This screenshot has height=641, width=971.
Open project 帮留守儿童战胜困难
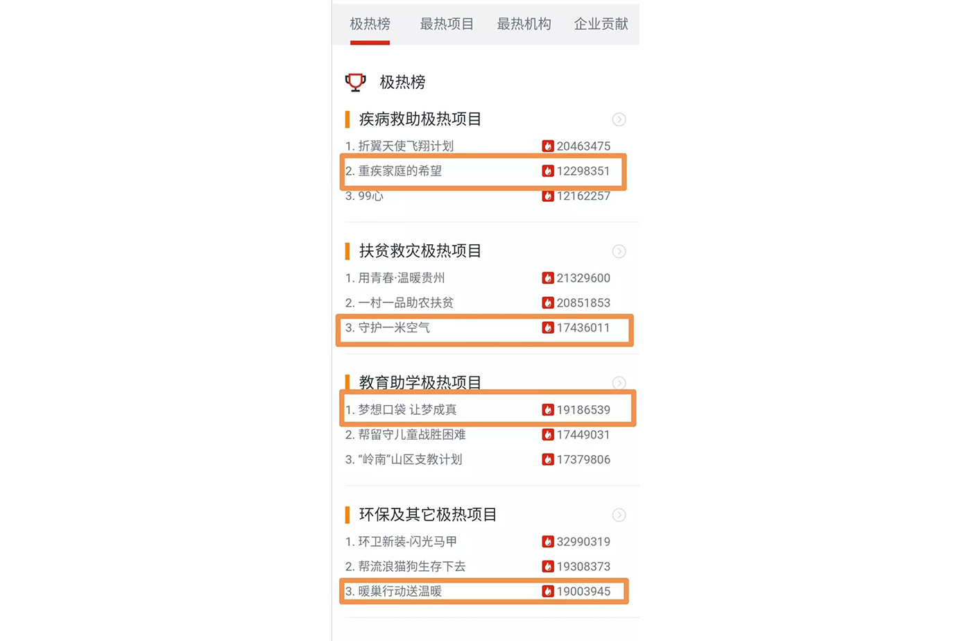412,434
